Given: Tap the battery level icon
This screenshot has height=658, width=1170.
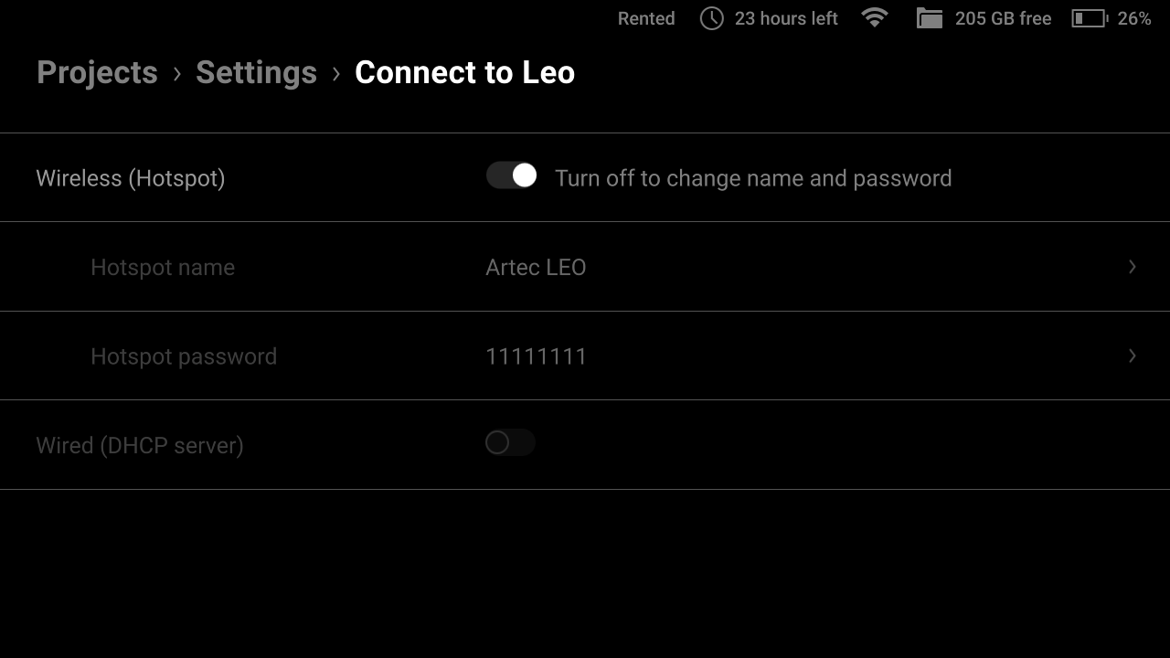Looking at the screenshot, I should [x=1090, y=18].
